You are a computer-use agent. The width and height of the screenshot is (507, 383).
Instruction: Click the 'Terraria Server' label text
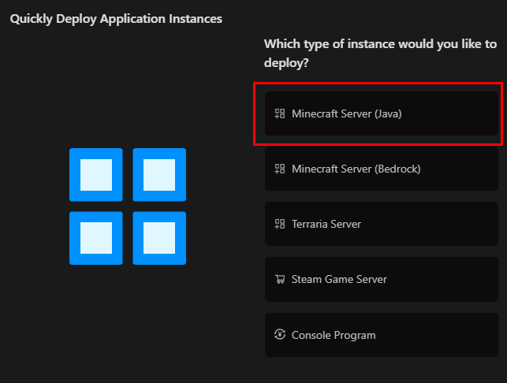tap(326, 224)
